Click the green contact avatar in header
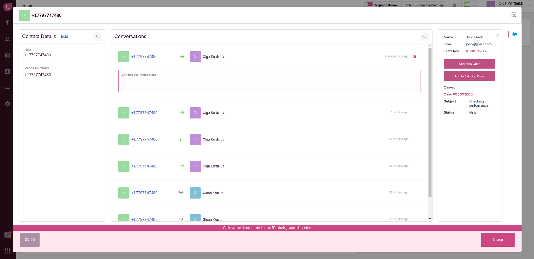Screen dimensions: 534x259 [24, 15]
